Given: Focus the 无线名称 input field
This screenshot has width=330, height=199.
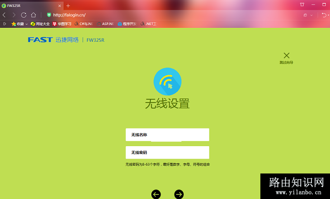Looking at the screenshot, I should pyautogui.click(x=168, y=135).
